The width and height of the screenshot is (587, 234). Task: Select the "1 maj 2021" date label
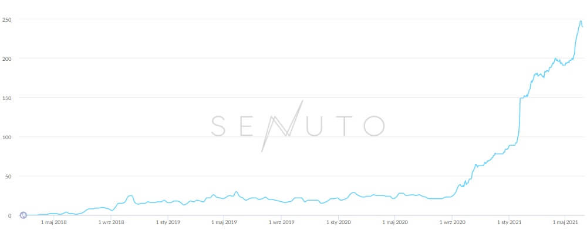click(565, 222)
